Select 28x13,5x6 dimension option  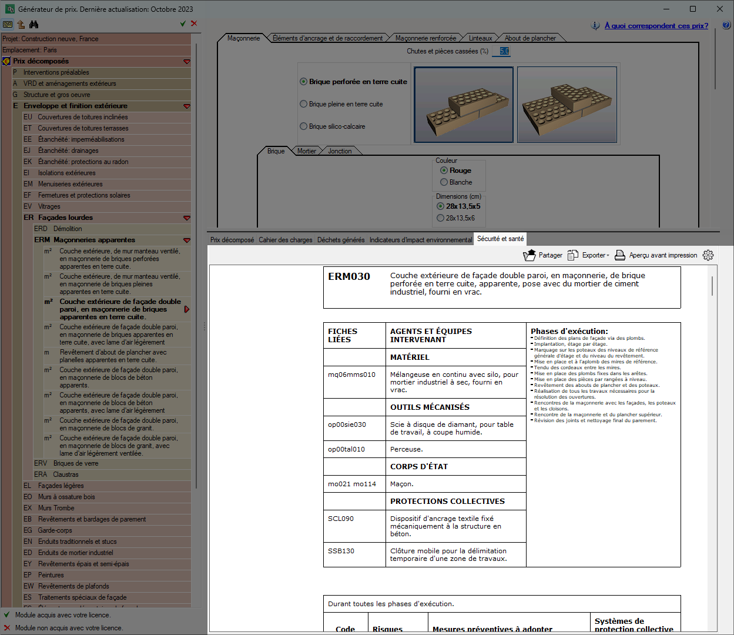455,218
